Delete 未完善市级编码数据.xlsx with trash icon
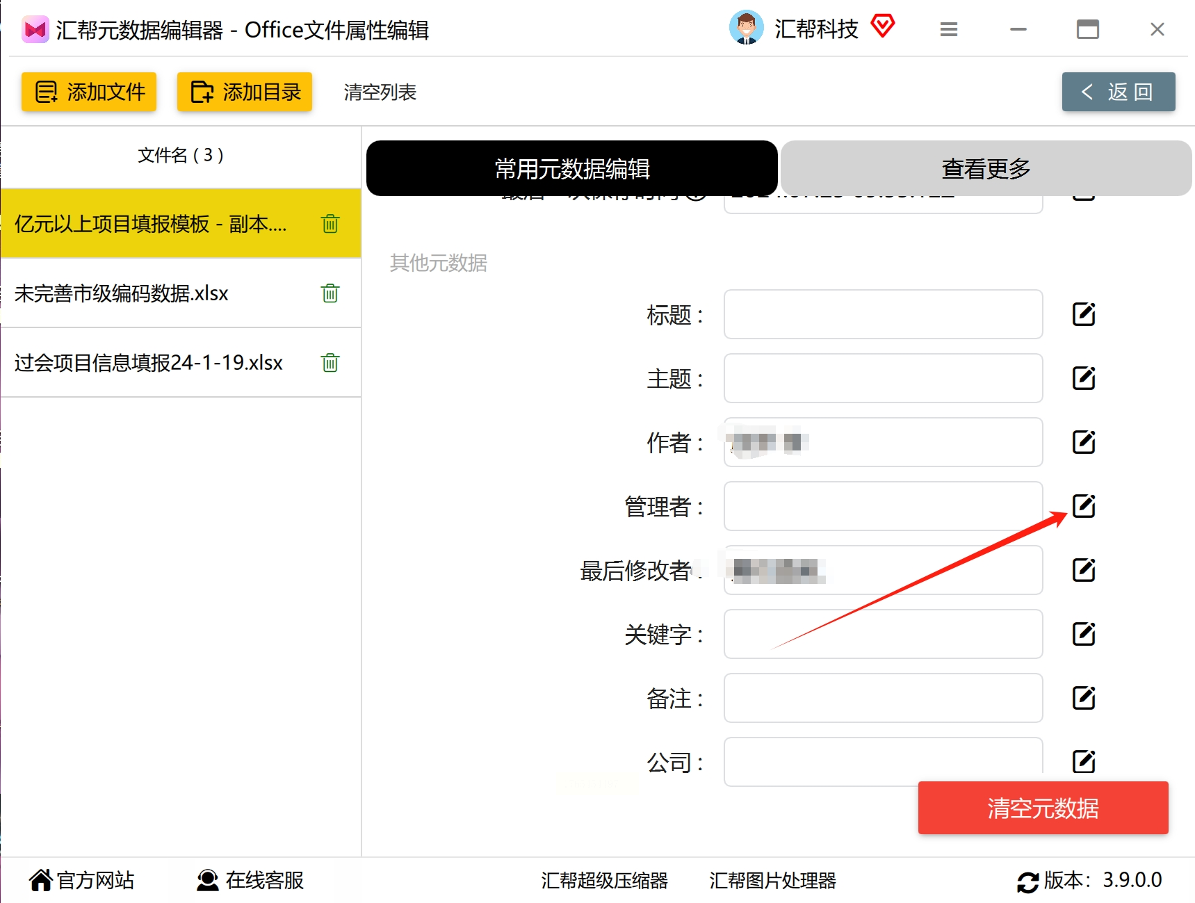The width and height of the screenshot is (1195, 903). coord(330,293)
